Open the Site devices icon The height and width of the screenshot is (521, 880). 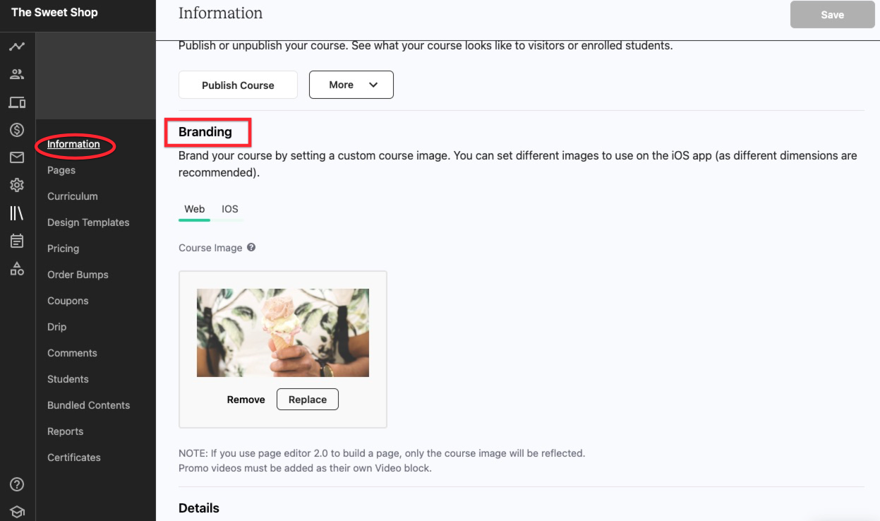point(17,102)
